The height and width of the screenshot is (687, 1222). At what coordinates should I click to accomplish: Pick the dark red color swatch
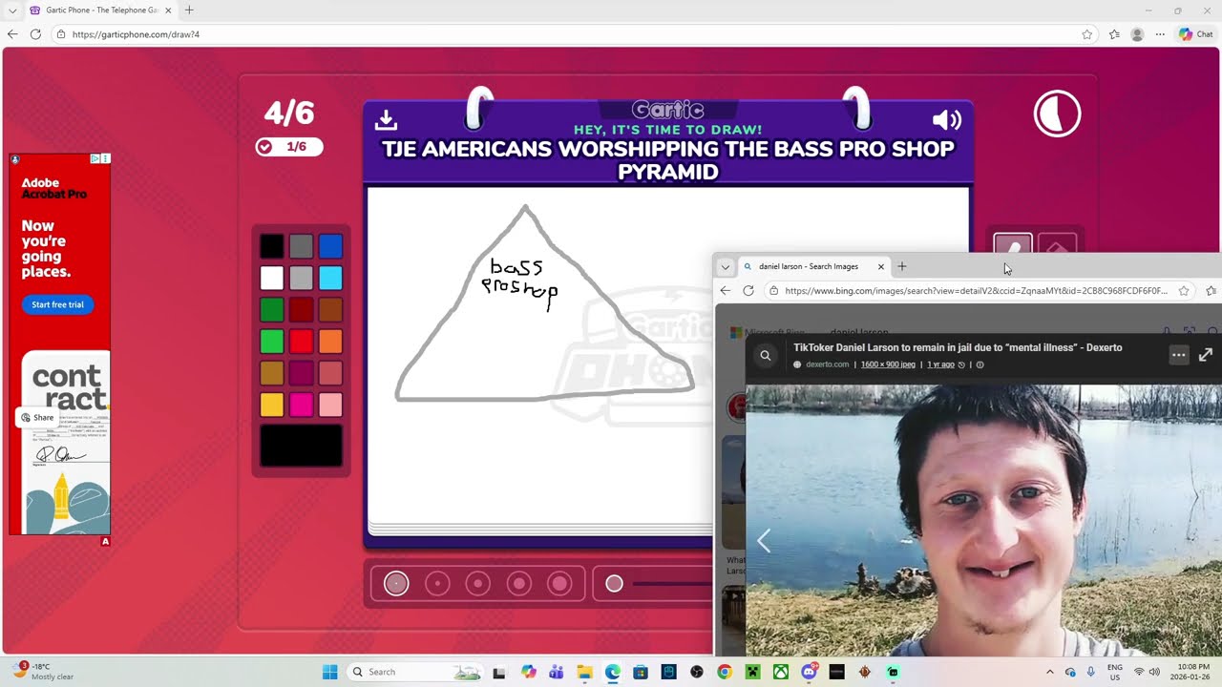pyautogui.click(x=301, y=309)
